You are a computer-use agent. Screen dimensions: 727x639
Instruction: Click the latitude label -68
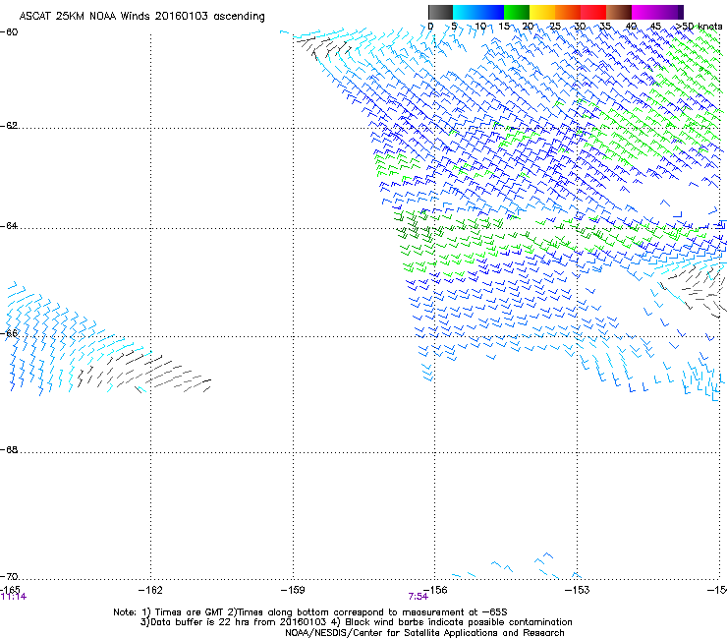9,449
